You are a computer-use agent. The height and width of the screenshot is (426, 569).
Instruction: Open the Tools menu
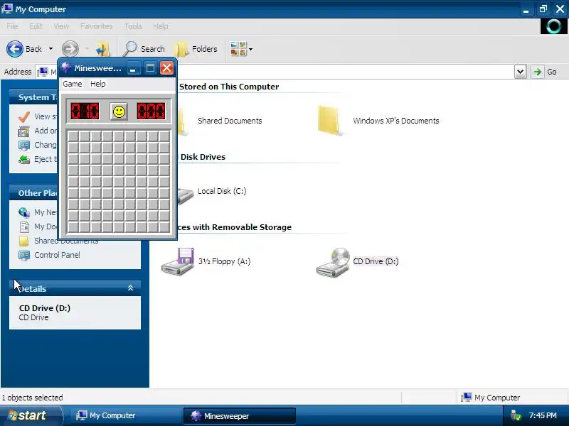(x=133, y=26)
